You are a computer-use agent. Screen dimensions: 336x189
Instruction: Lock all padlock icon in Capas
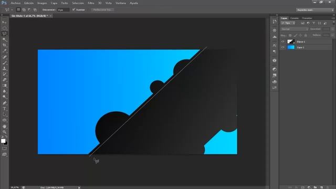tap(306, 35)
